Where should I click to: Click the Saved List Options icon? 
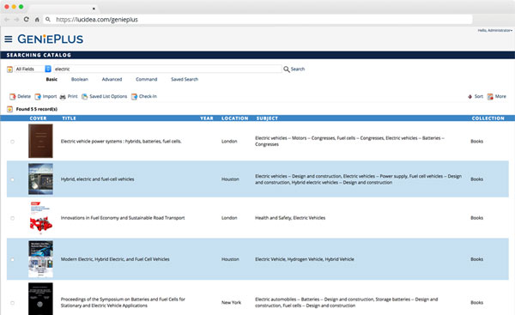[84, 96]
